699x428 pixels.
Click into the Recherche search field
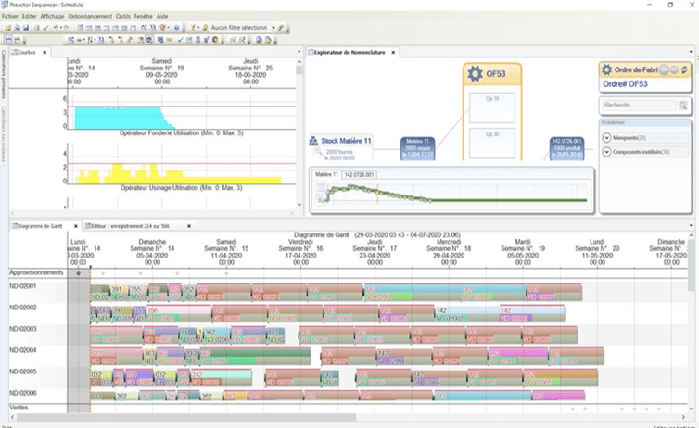click(640, 105)
